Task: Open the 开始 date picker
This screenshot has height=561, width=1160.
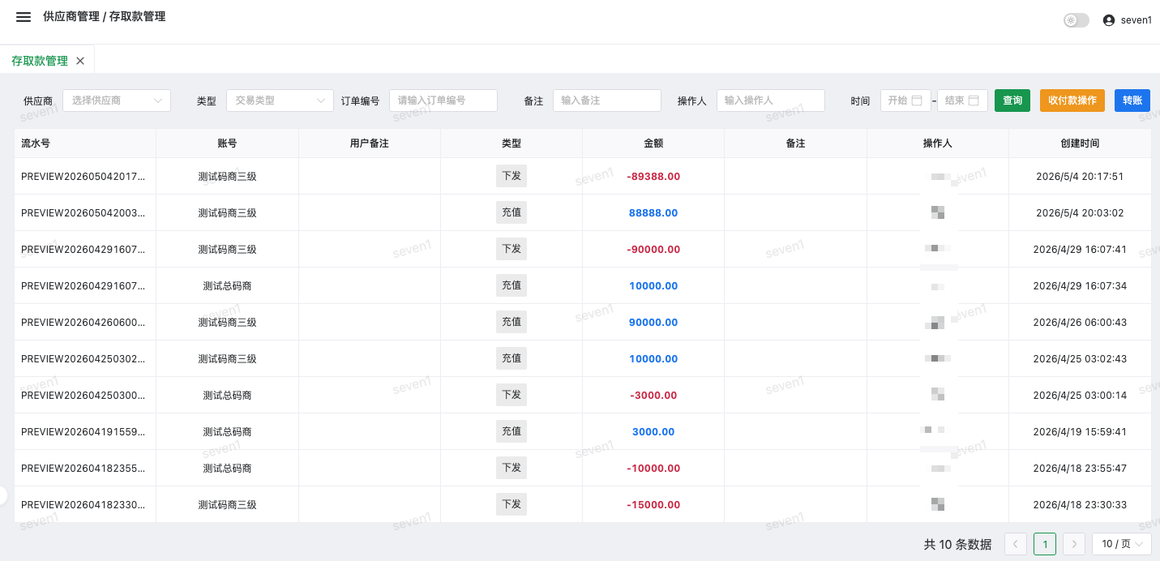Action: coord(905,101)
